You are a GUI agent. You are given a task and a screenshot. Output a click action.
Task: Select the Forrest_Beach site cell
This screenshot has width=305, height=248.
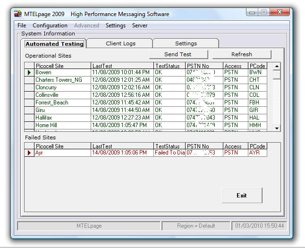62,103
